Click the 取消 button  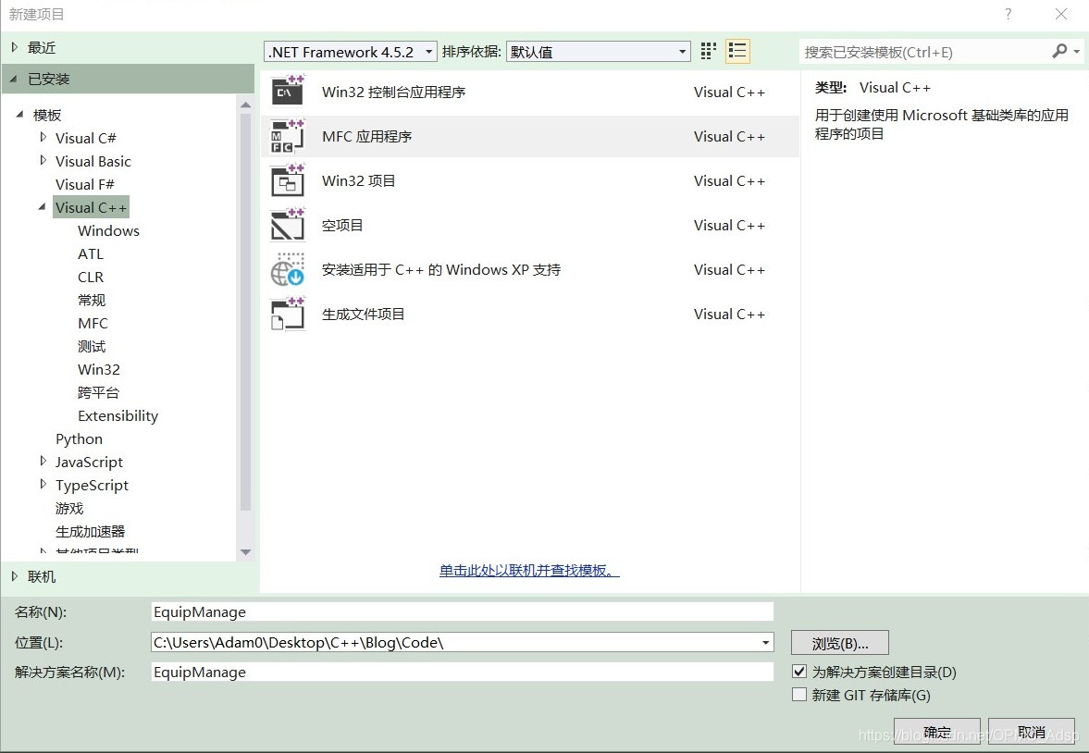pyautogui.click(x=1032, y=732)
